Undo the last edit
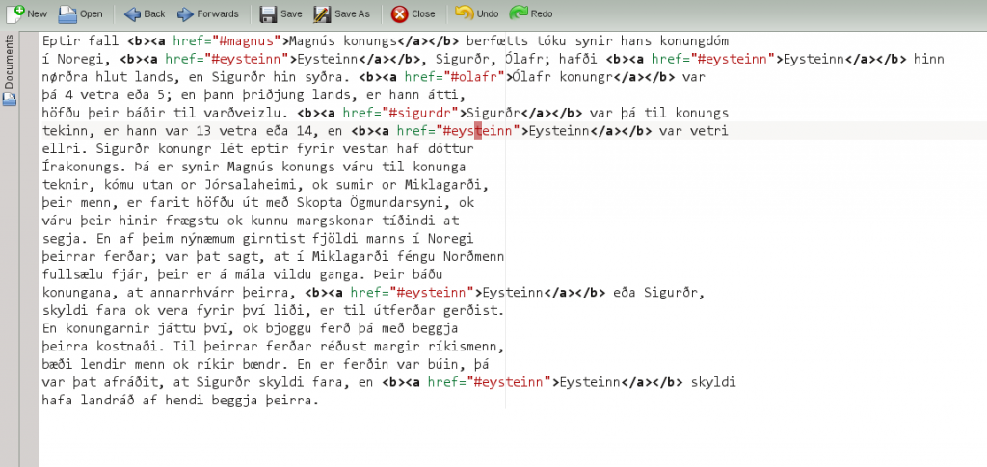 477,13
